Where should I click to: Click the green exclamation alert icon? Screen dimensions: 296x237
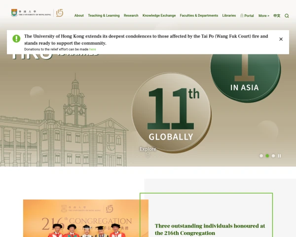[x=16, y=39]
